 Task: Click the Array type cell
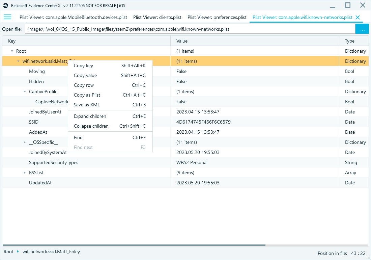pyautogui.click(x=350, y=173)
